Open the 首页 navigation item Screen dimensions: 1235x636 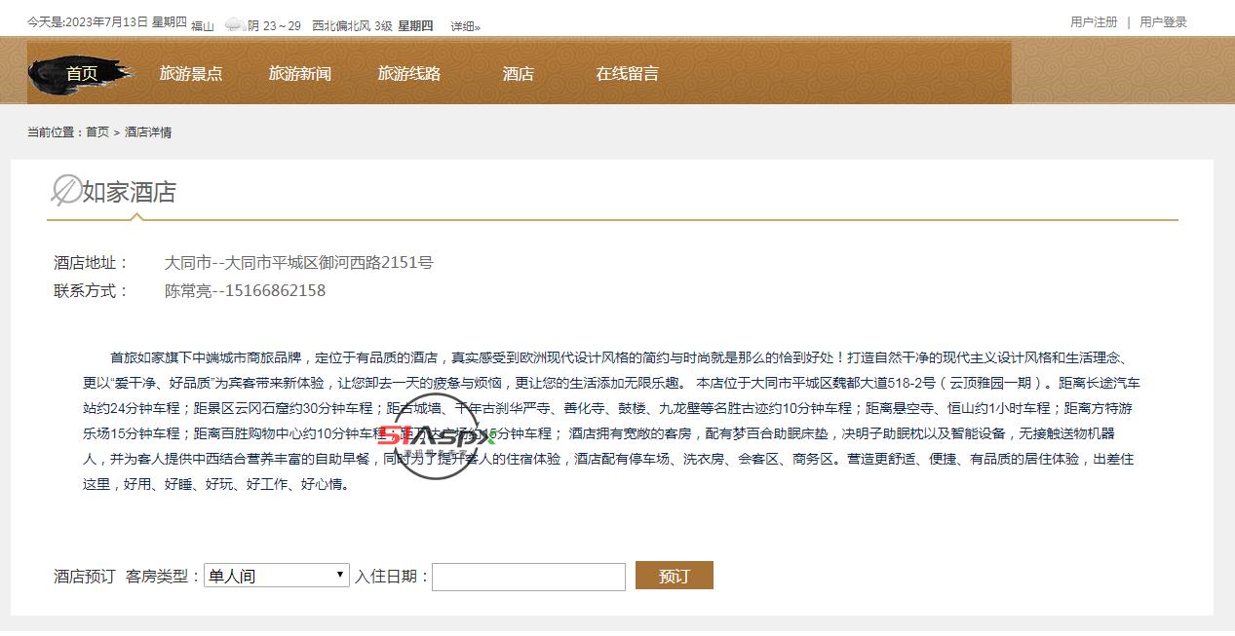(82, 73)
